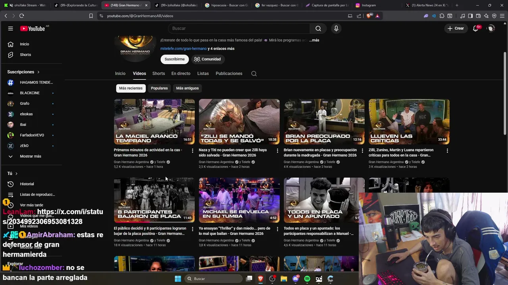Click the Suscribirme button
This screenshot has width=508, height=285.
[x=175, y=59]
